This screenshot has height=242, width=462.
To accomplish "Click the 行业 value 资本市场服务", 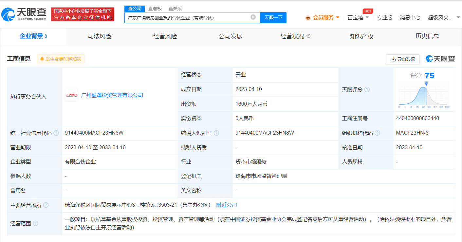I will [251, 162].
